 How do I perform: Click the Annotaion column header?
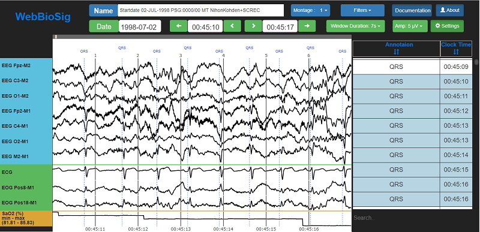tap(397, 49)
